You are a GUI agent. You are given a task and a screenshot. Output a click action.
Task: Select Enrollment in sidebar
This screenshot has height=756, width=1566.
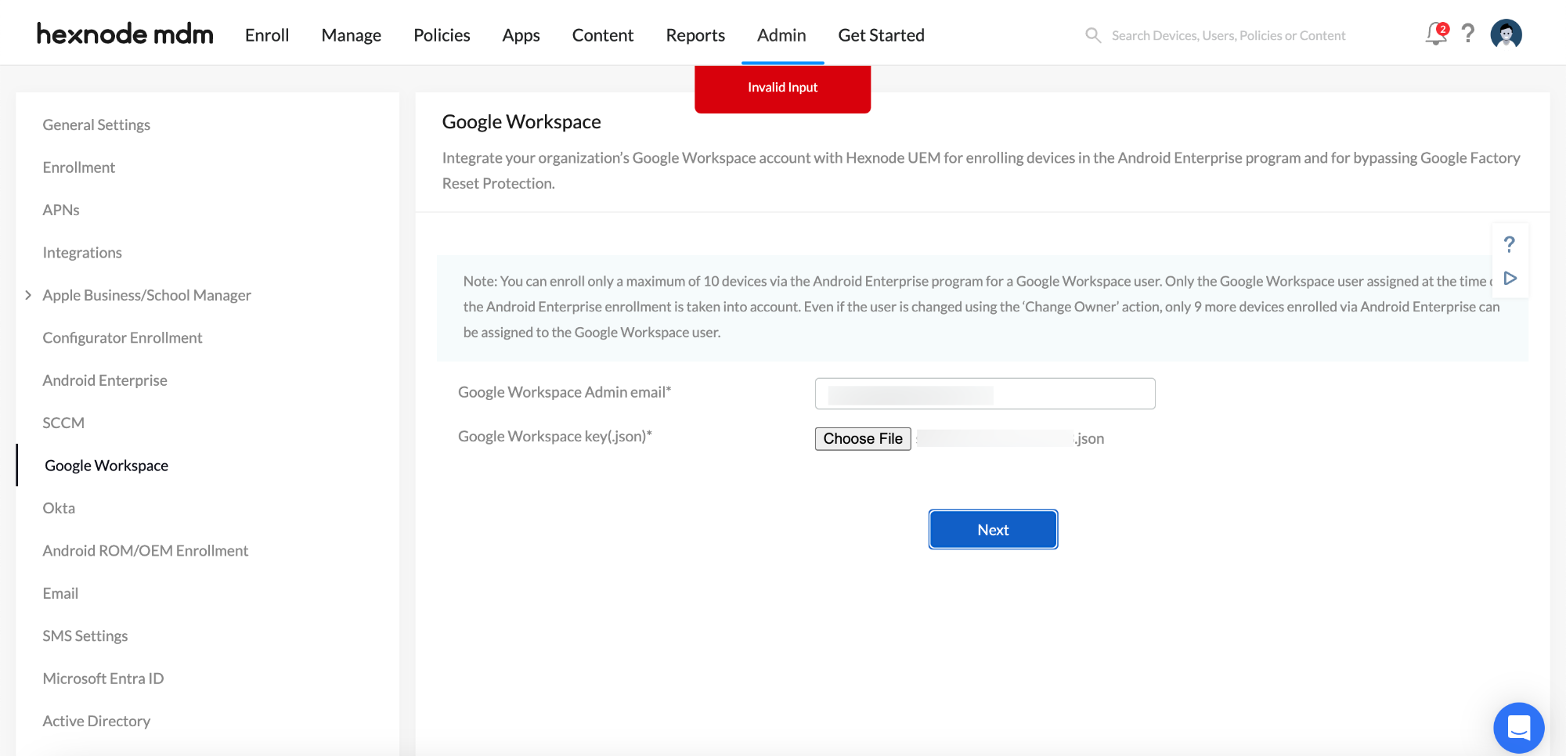point(78,167)
